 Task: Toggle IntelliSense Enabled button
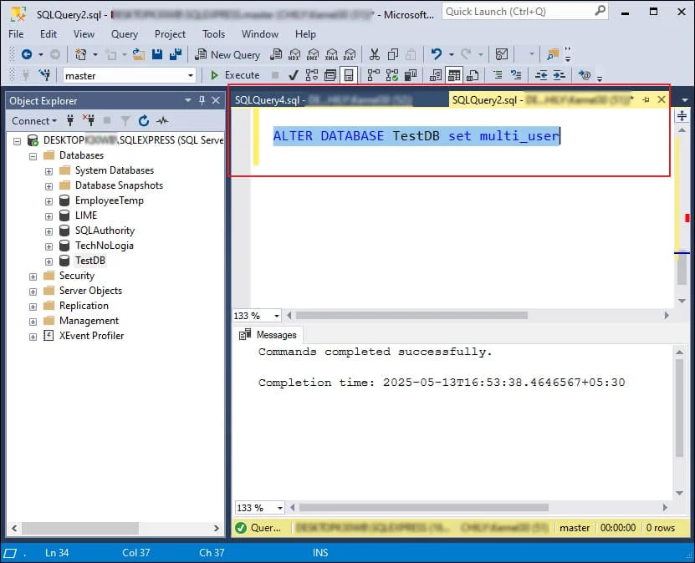click(349, 75)
